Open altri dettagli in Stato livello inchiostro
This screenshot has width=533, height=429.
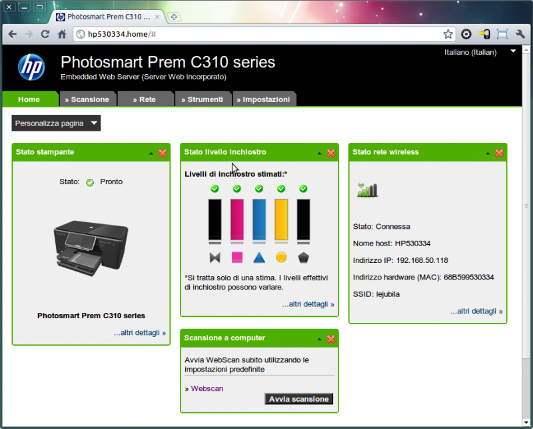tap(308, 304)
